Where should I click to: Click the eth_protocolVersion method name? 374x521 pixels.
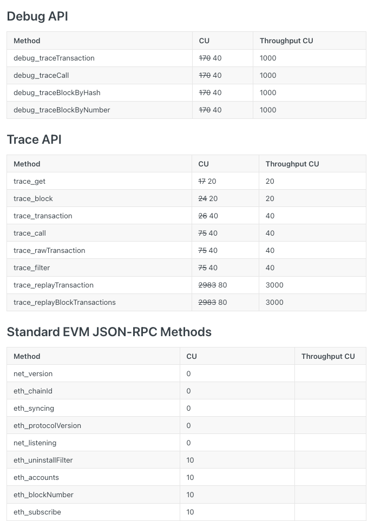point(47,425)
